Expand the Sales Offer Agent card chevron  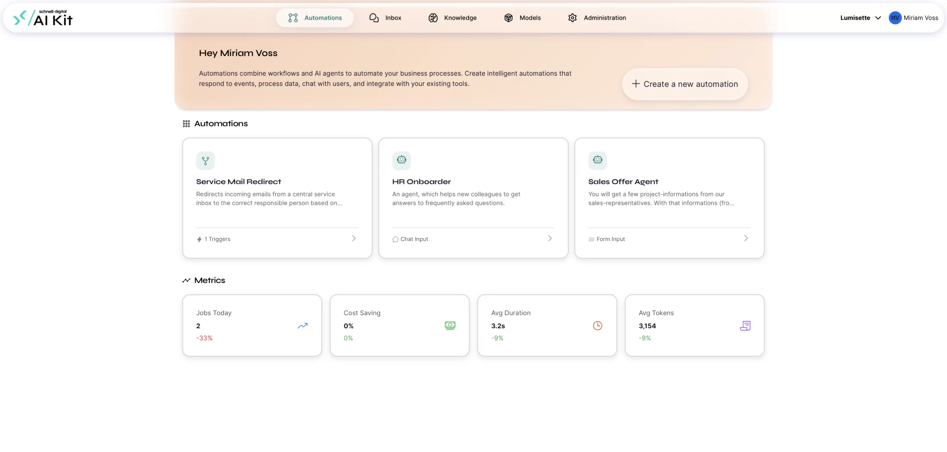746,238
